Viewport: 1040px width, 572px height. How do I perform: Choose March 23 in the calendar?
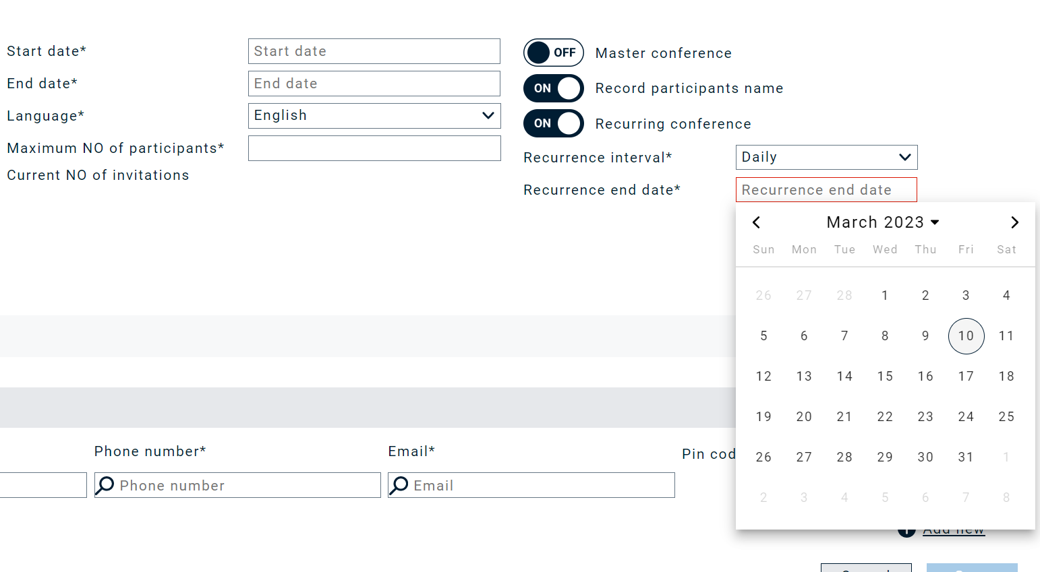(x=925, y=417)
